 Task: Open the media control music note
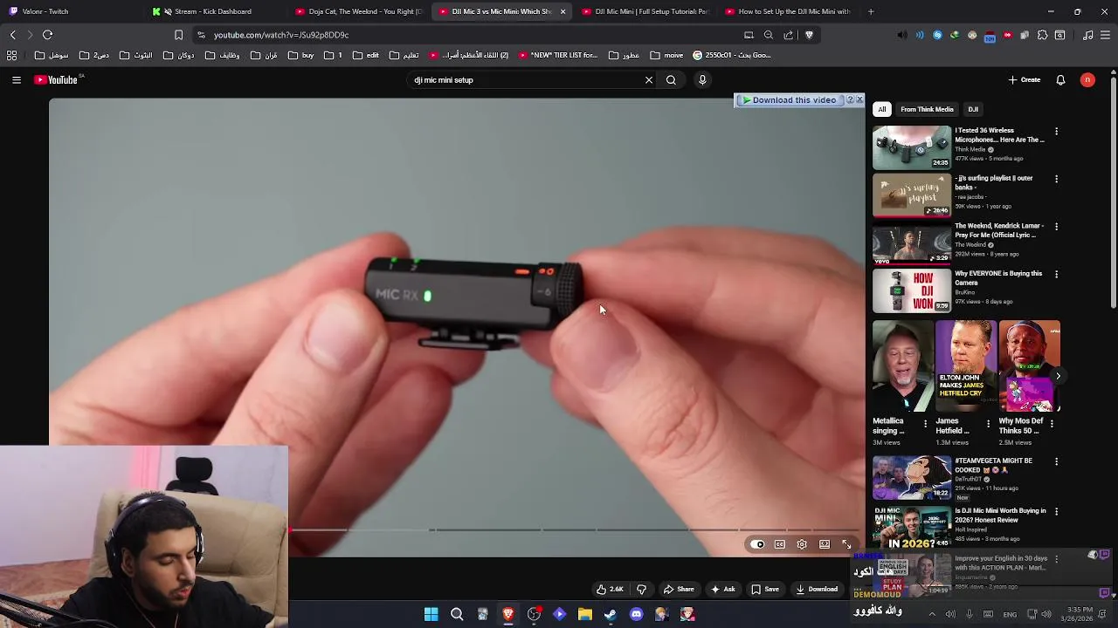point(1087,35)
